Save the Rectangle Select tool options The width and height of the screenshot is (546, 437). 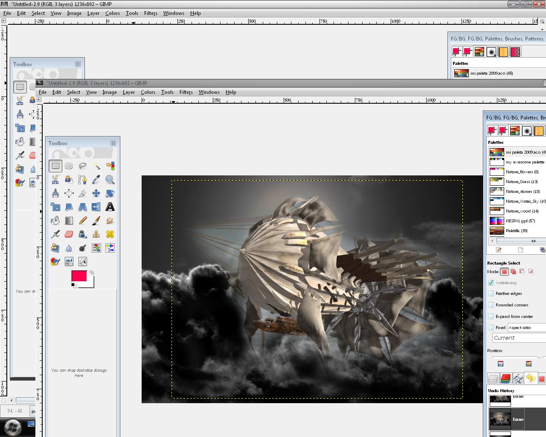(501, 364)
